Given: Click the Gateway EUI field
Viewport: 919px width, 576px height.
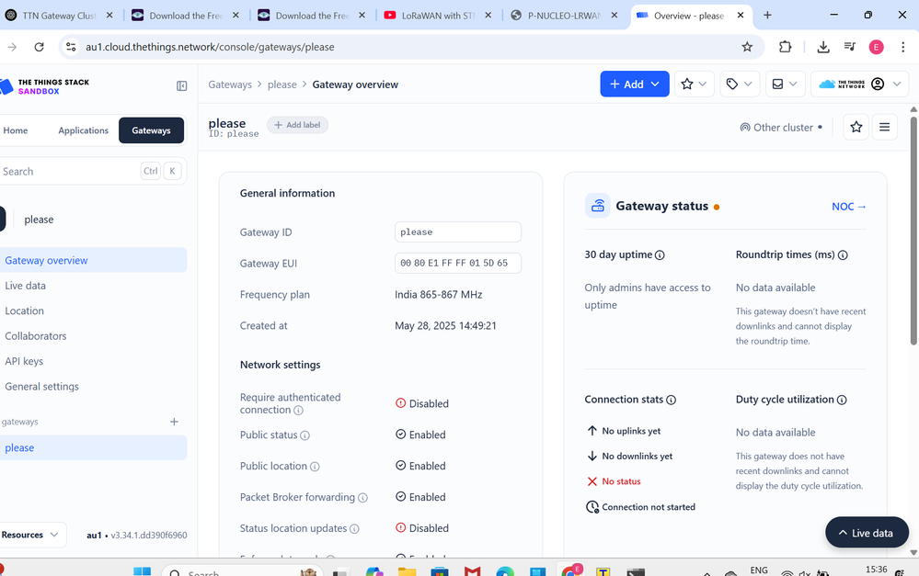Looking at the screenshot, I should click(x=458, y=263).
